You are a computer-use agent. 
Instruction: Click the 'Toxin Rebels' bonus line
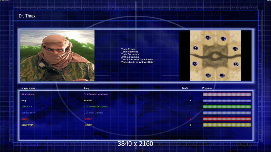click(128, 49)
